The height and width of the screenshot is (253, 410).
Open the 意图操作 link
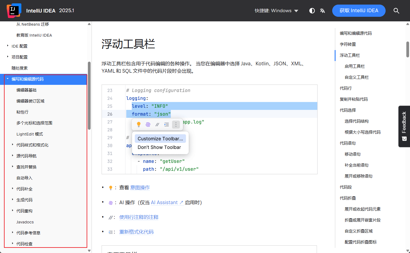(140, 188)
